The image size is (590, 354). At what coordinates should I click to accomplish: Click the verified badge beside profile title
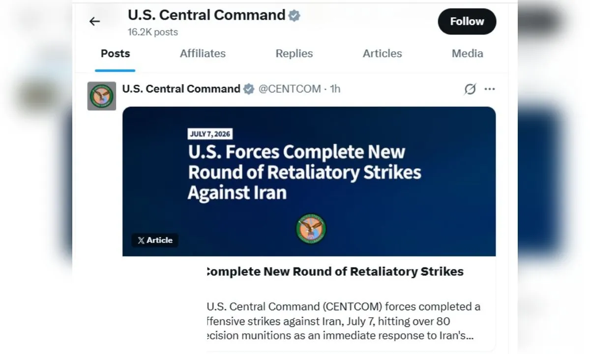click(294, 16)
